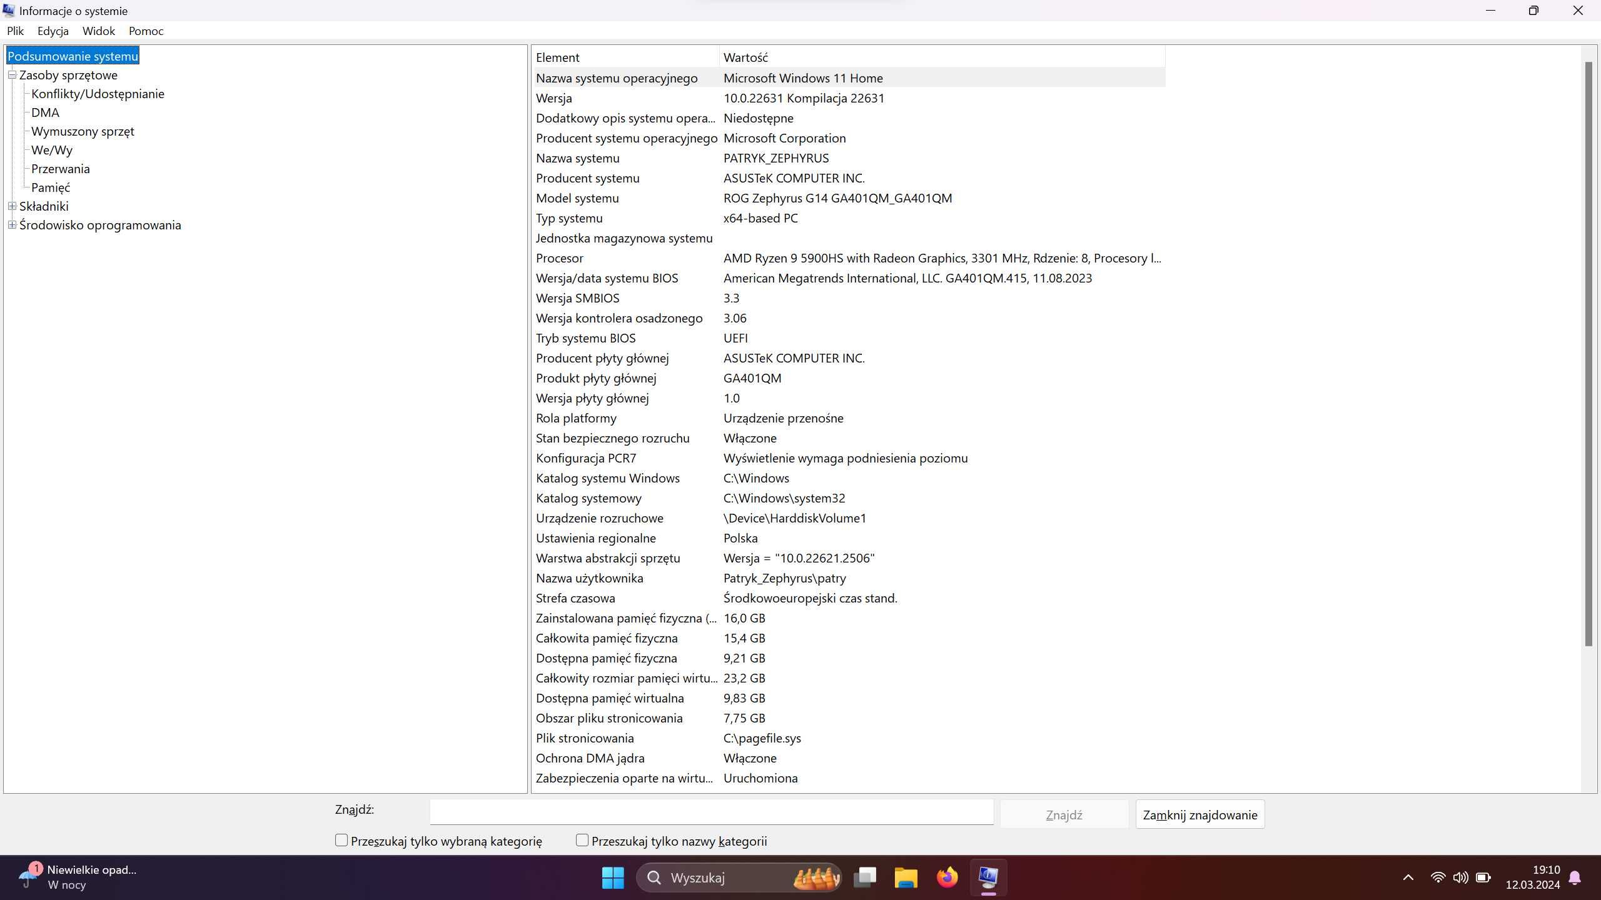Open Task View from the taskbar
This screenshot has width=1601, height=900.
tap(865, 877)
